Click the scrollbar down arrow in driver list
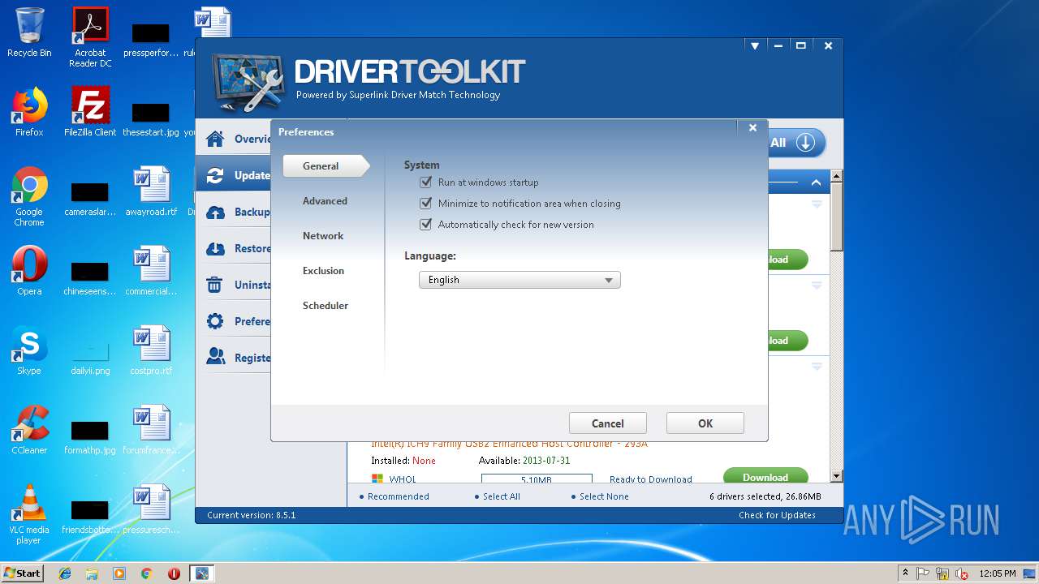 (x=837, y=476)
